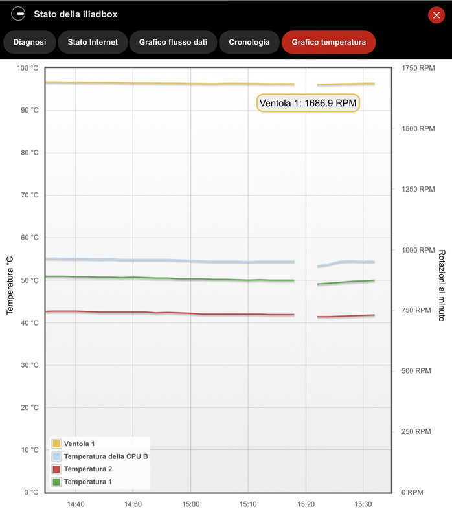
Task: Click the 14:40 time axis label
Action: click(76, 504)
